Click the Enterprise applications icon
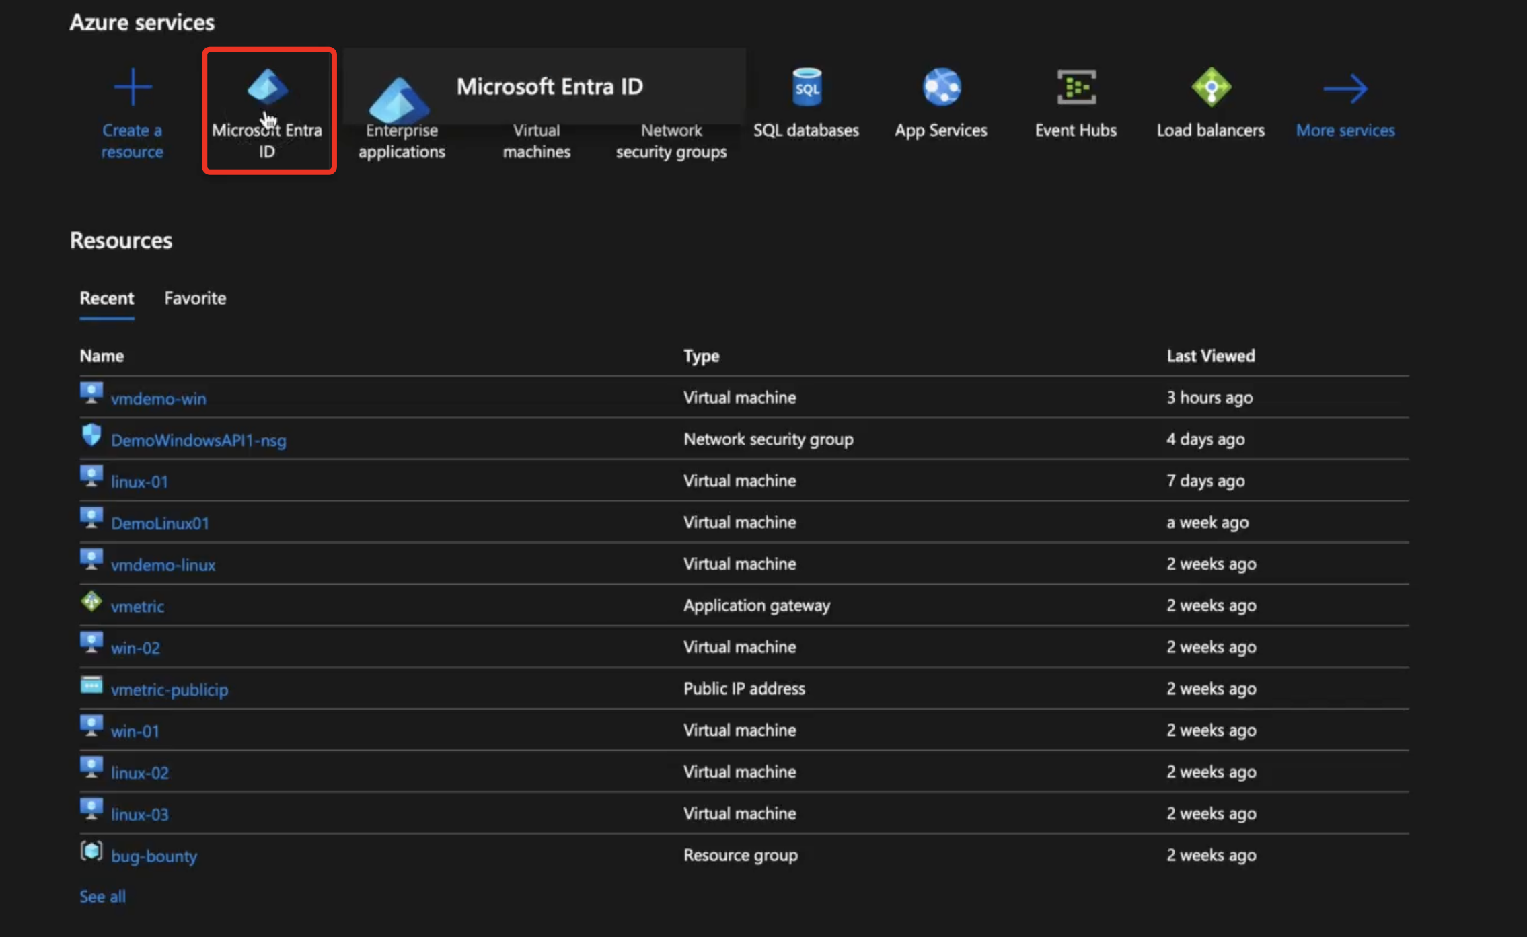Image resolution: width=1527 pixels, height=937 pixels. (x=399, y=100)
